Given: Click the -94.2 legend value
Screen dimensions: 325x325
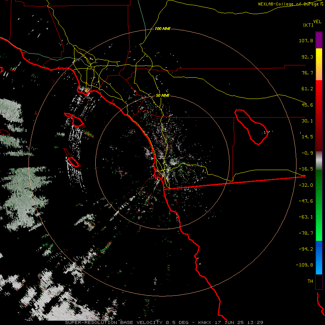Looking at the screenshot, I should [306, 249].
